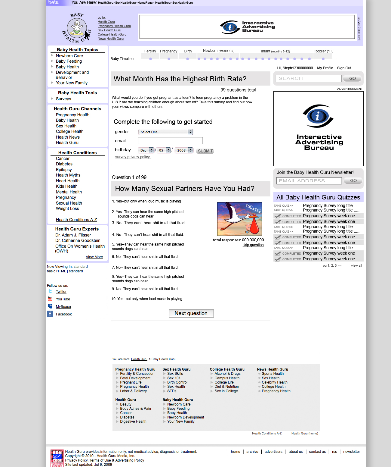
Task: Switch to basic HTML view
Action: [x=56, y=271]
